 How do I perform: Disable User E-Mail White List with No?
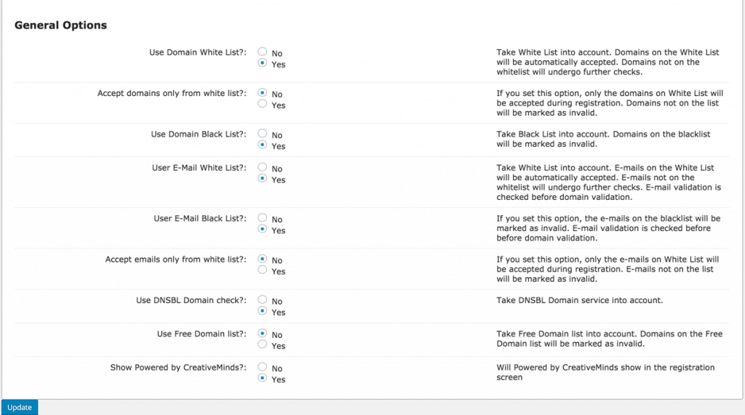tap(263, 167)
